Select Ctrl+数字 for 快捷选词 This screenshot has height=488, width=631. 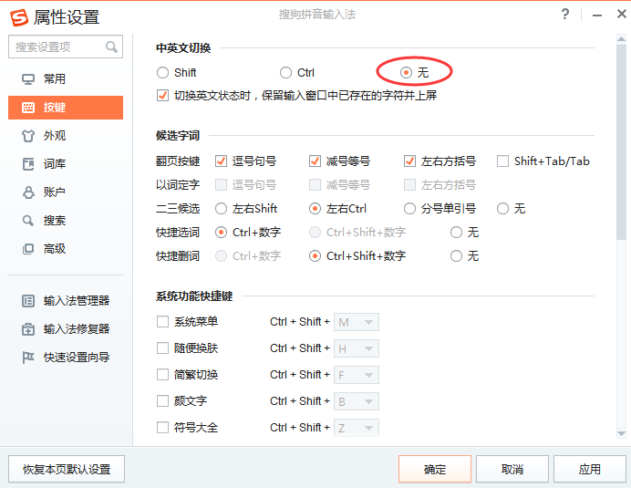point(221,233)
